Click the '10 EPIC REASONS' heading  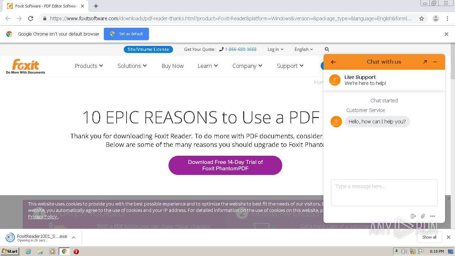click(201, 117)
